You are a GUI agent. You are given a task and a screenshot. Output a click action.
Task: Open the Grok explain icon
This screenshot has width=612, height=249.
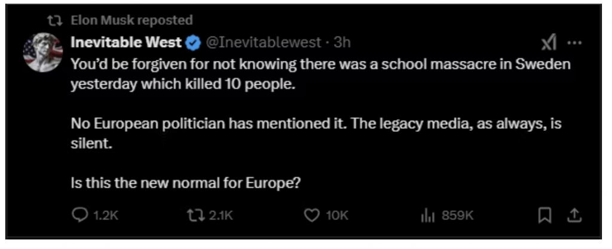tap(548, 42)
